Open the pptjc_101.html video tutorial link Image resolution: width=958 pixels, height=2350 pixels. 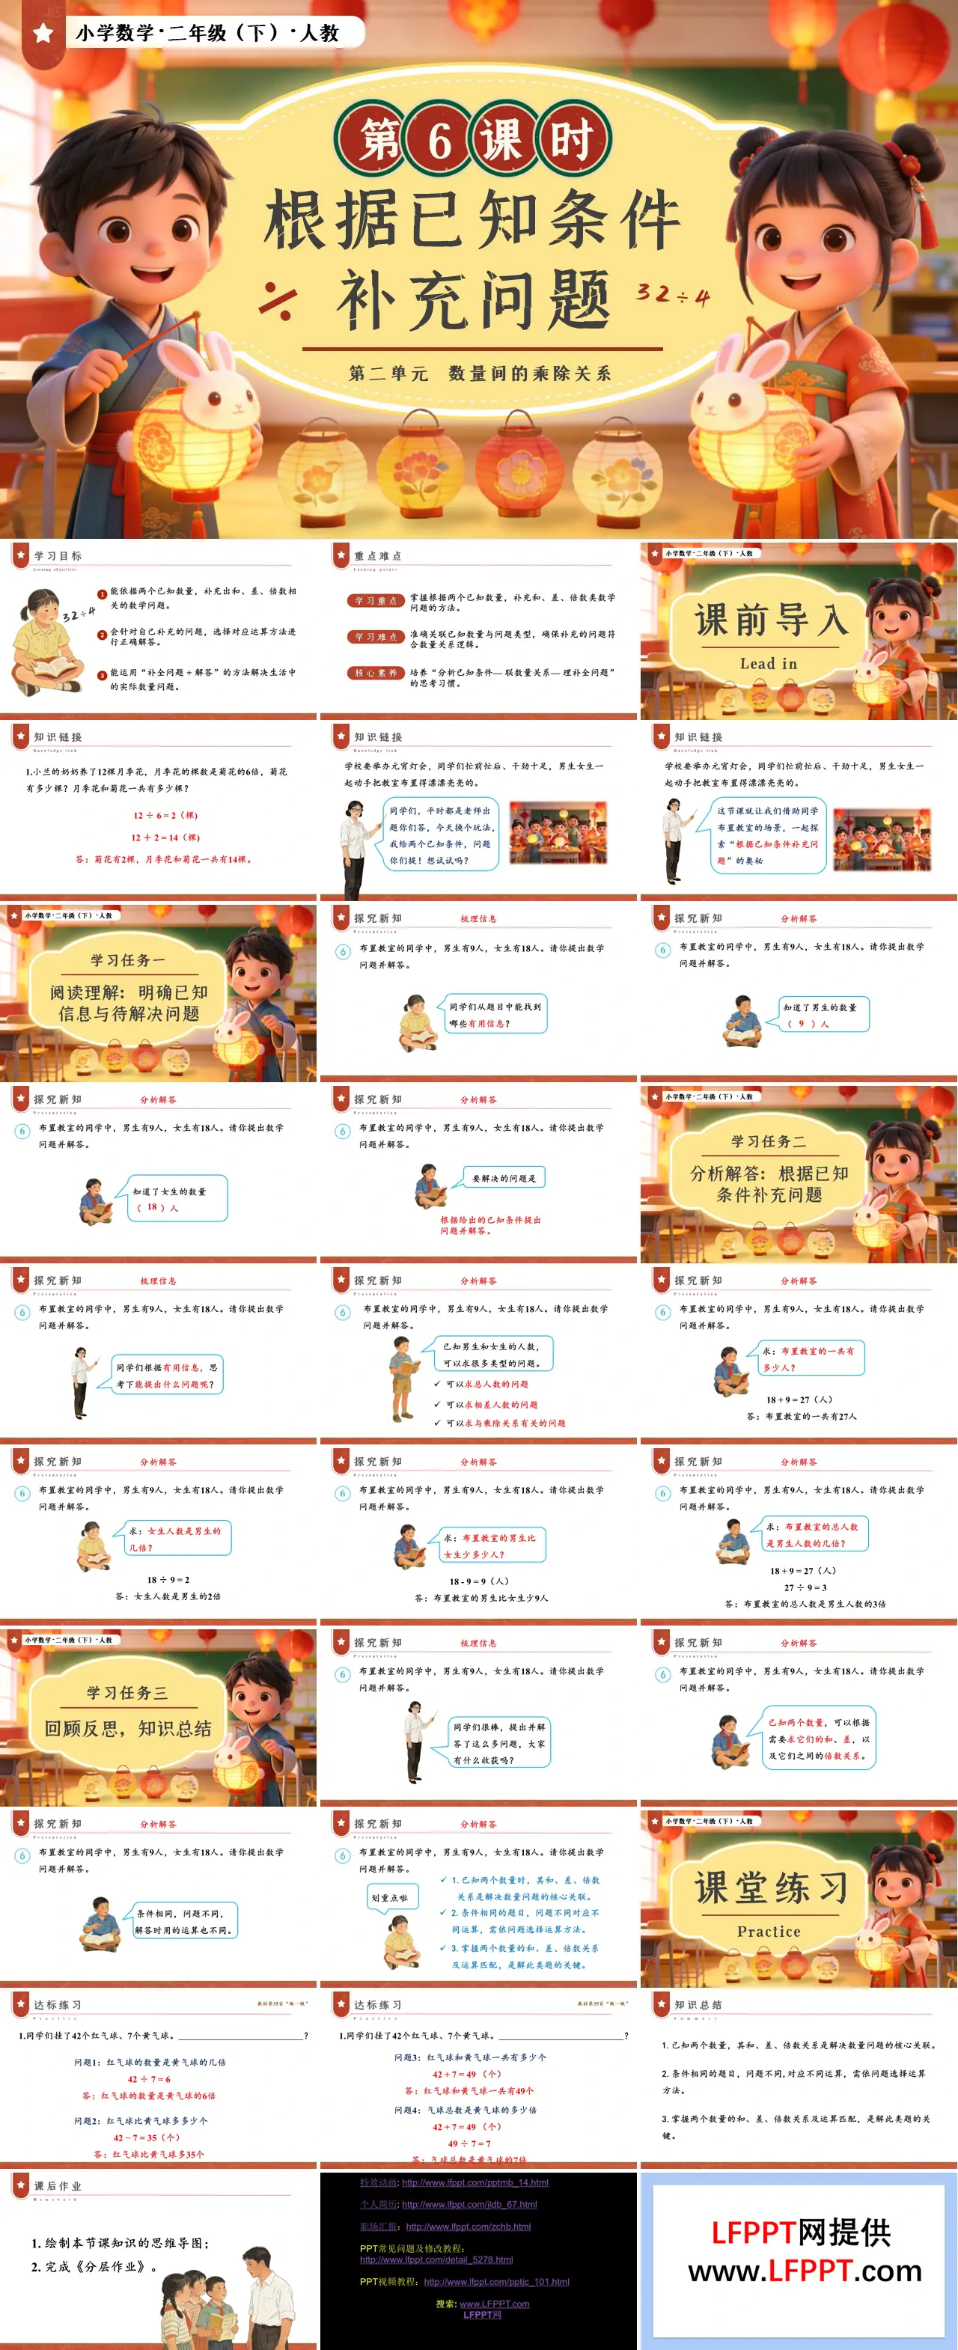[x=496, y=2282]
